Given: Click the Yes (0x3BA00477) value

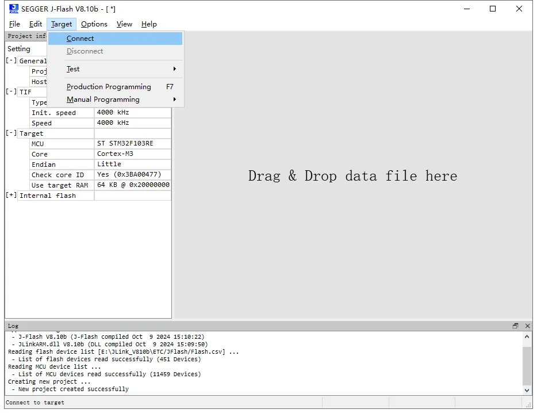Looking at the screenshot, I should pyautogui.click(x=133, y=174).
